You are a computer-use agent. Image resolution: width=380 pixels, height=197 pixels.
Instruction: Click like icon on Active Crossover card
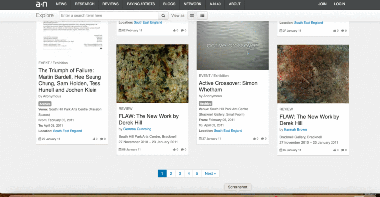click(254, 139)
